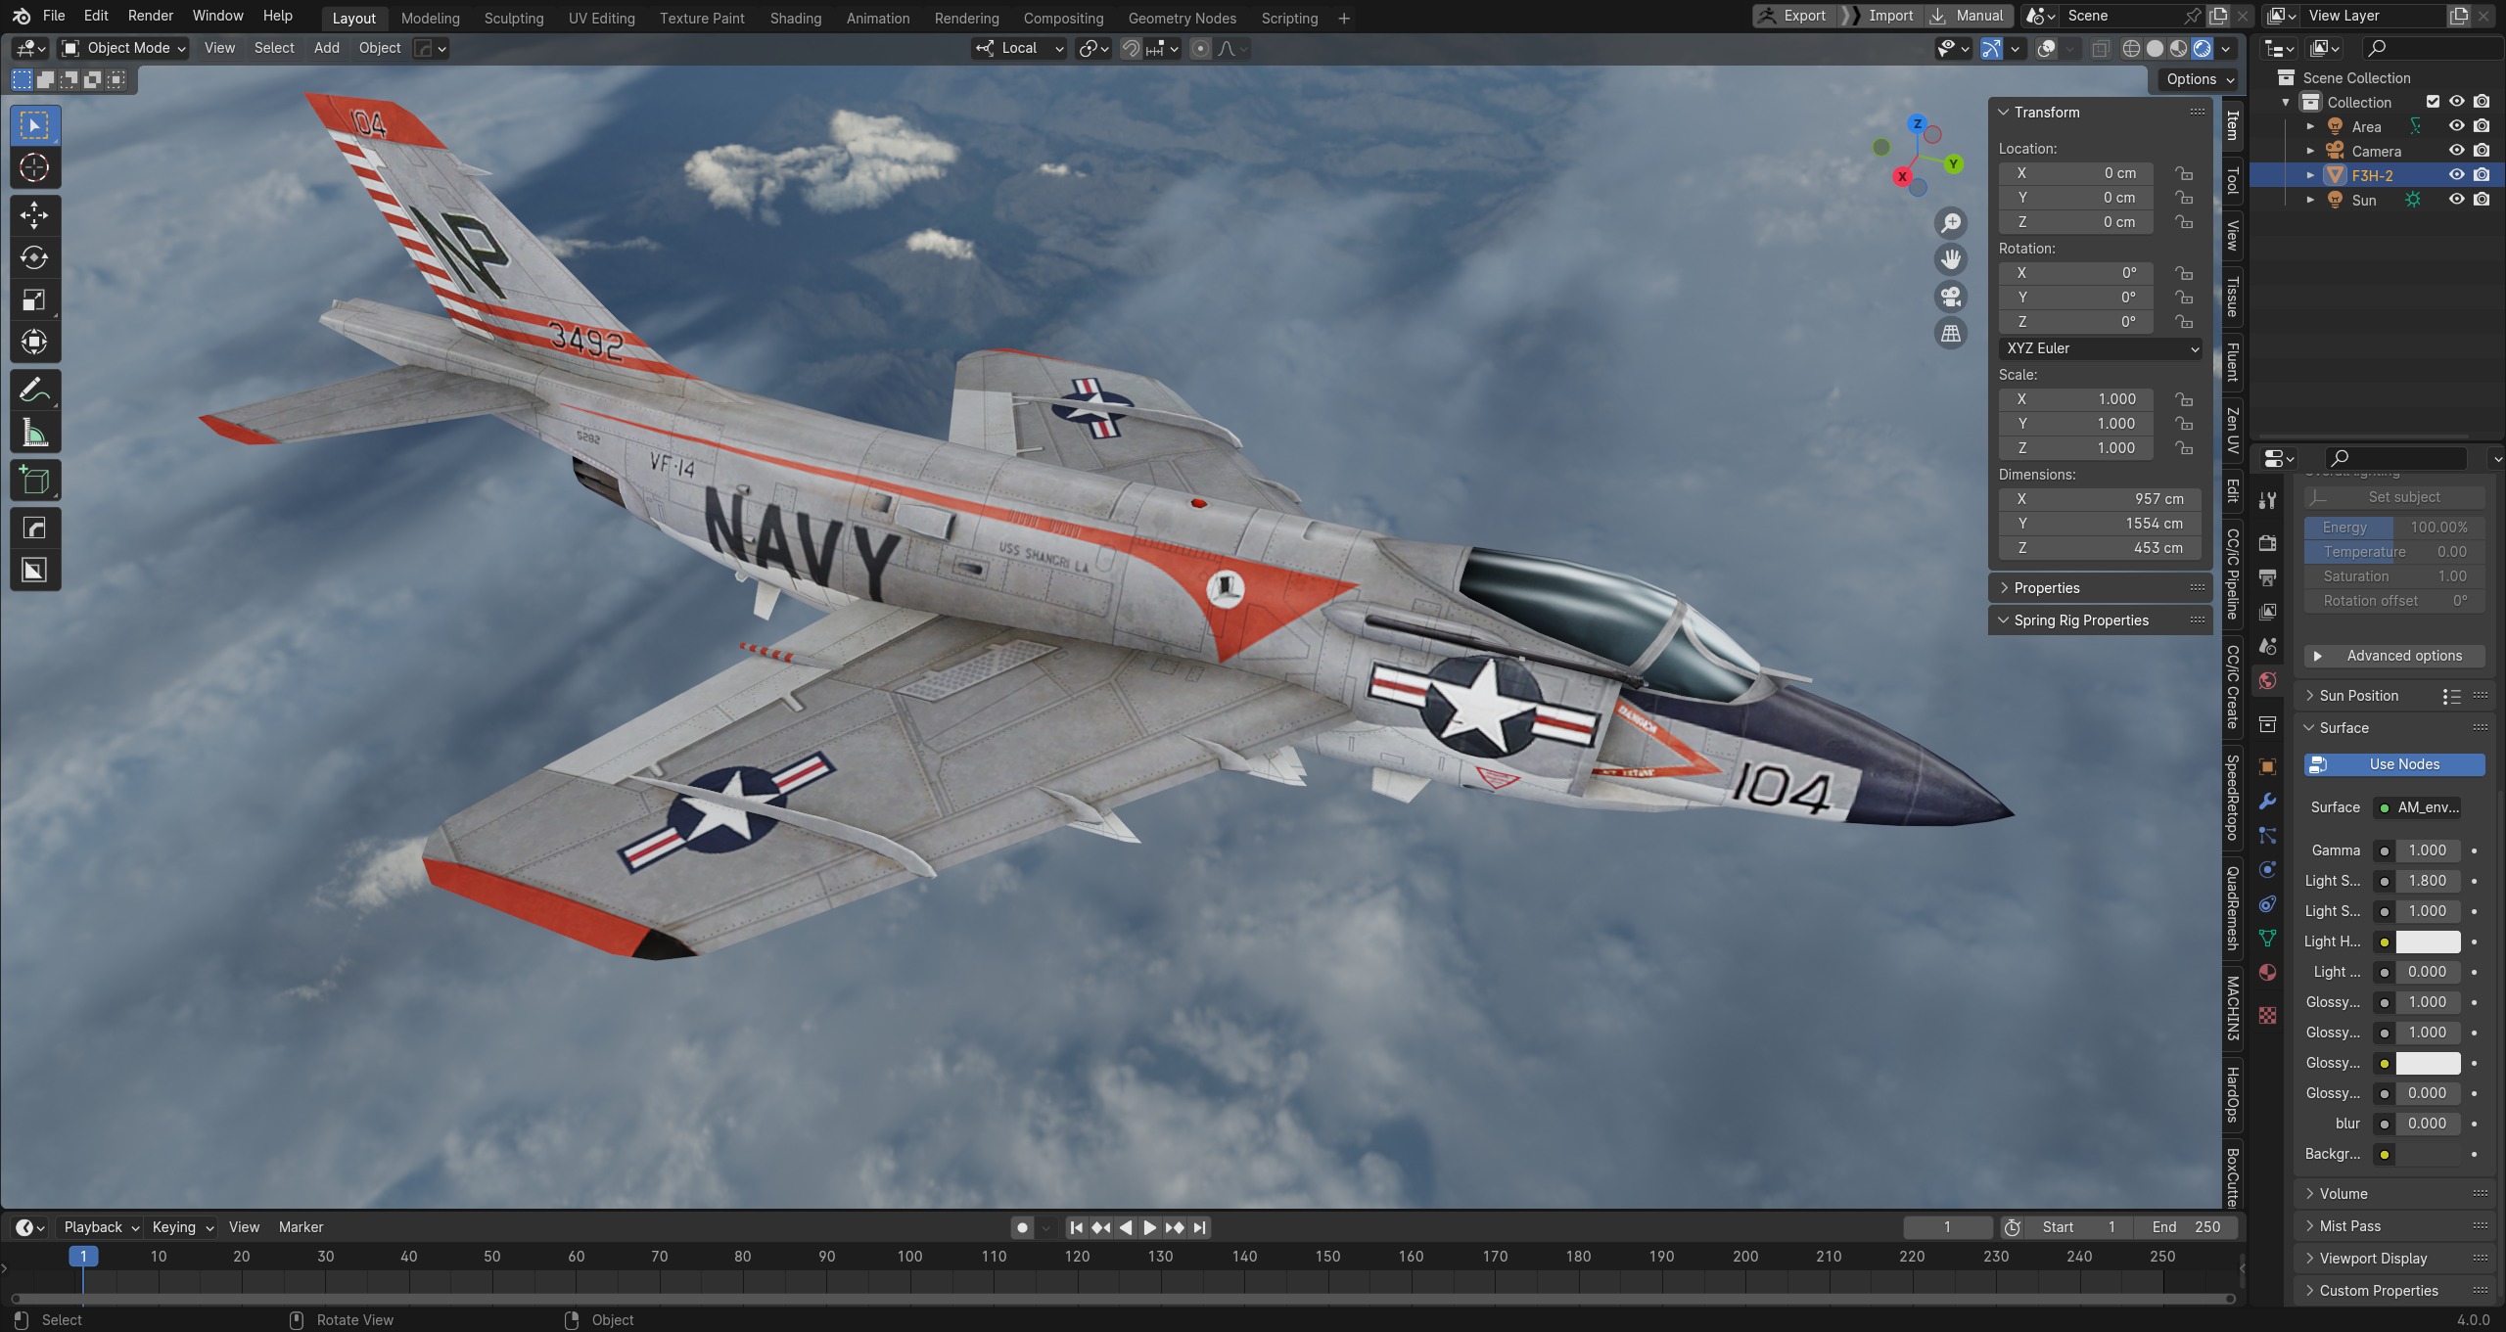Open the HardOps sidebar tab

pyautogui.click(x=2233, y=1095)
